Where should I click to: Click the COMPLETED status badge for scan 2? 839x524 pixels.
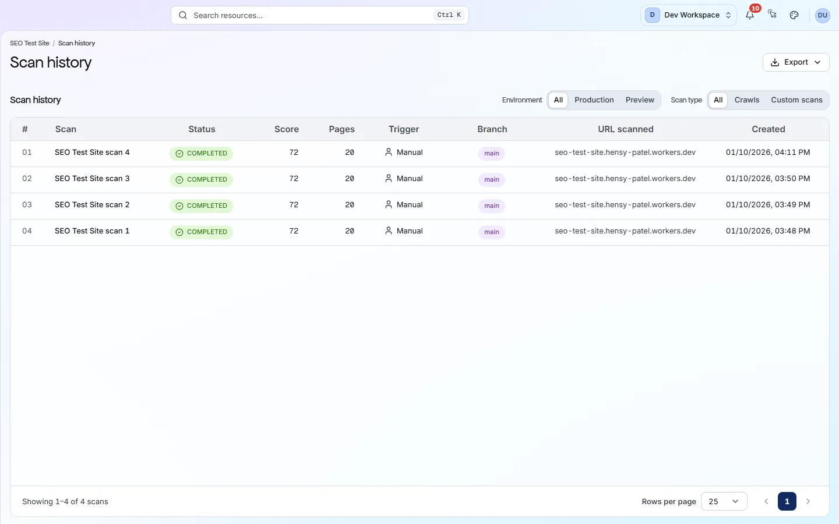201,206
